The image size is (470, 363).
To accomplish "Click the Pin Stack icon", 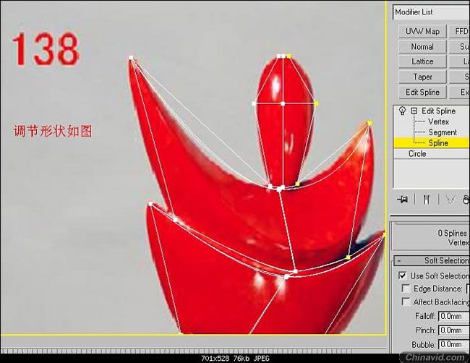I will click(402, 199).
